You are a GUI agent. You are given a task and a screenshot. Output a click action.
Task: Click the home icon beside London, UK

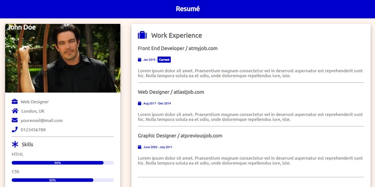pyautogui.click(x=15, y=111)
